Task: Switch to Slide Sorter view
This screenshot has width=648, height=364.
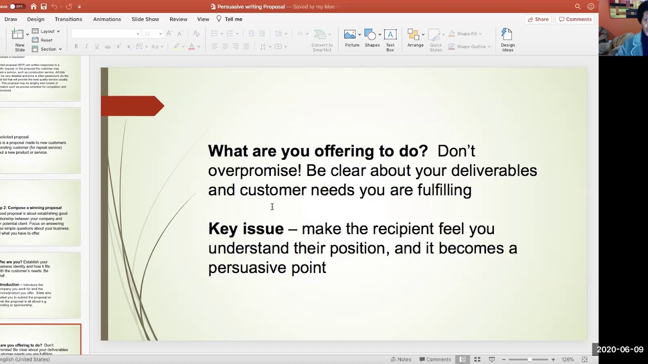Action: [477, 359]
